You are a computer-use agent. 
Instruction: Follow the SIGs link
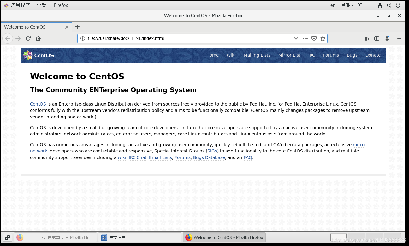click(212, 151)
